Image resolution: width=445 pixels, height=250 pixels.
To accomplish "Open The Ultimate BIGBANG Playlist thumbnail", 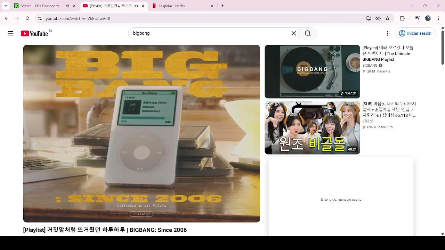I will 312,72.
